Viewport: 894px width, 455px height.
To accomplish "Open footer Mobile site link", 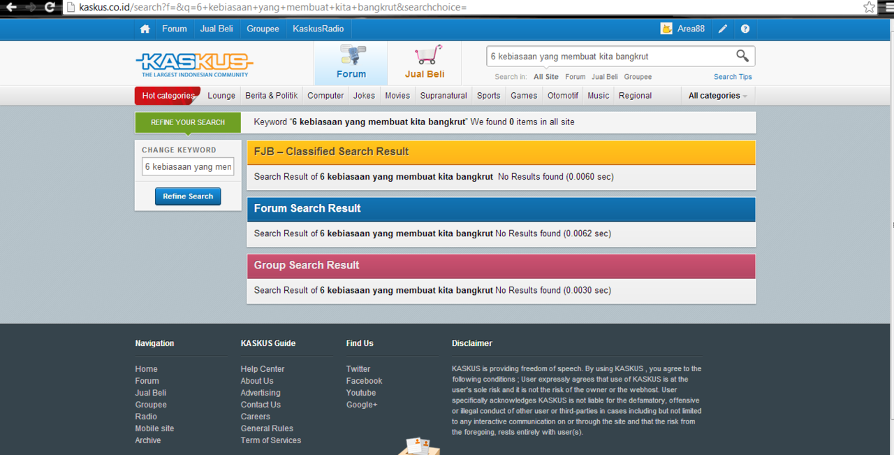I will 154,428.
